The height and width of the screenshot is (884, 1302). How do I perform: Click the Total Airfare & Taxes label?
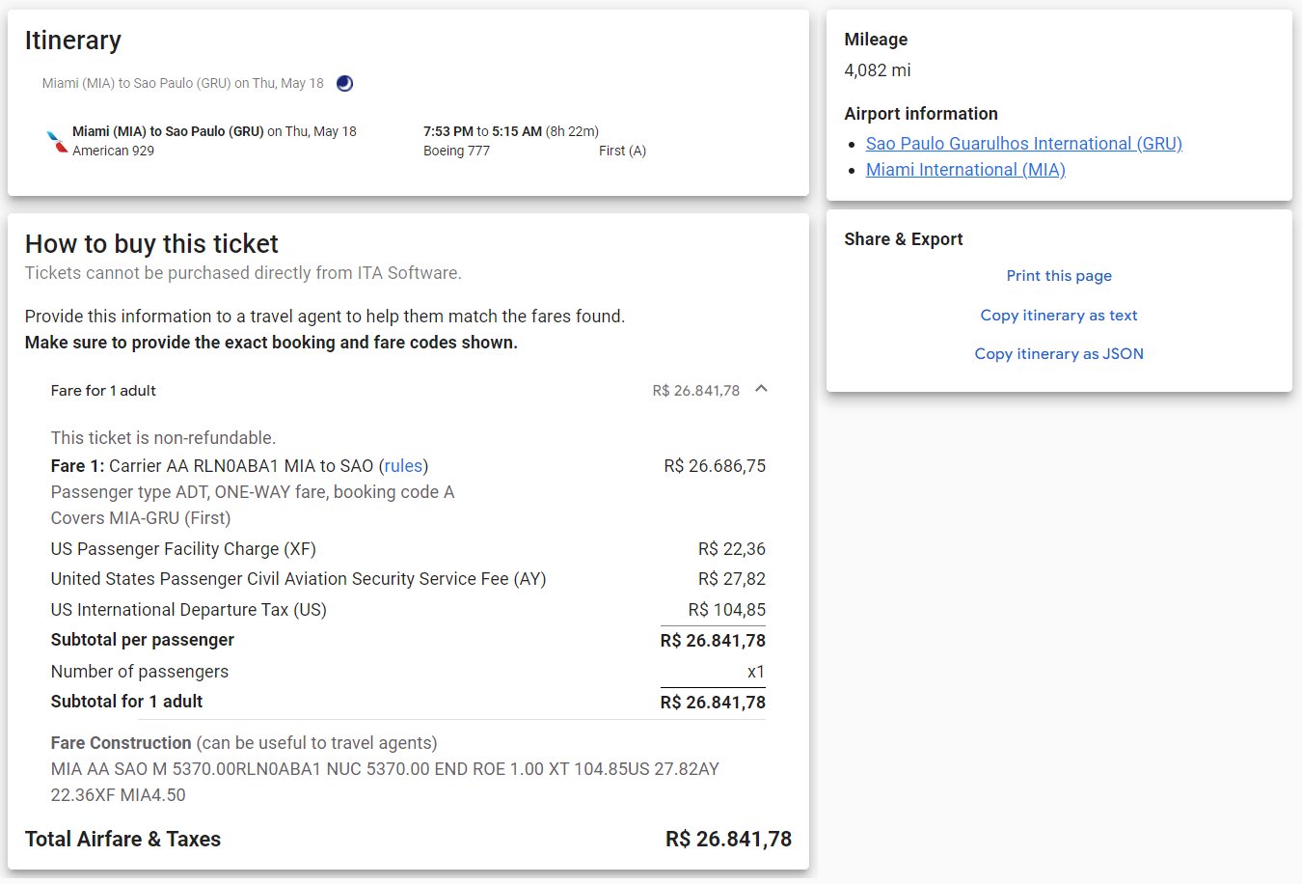[x=122, y=840]
